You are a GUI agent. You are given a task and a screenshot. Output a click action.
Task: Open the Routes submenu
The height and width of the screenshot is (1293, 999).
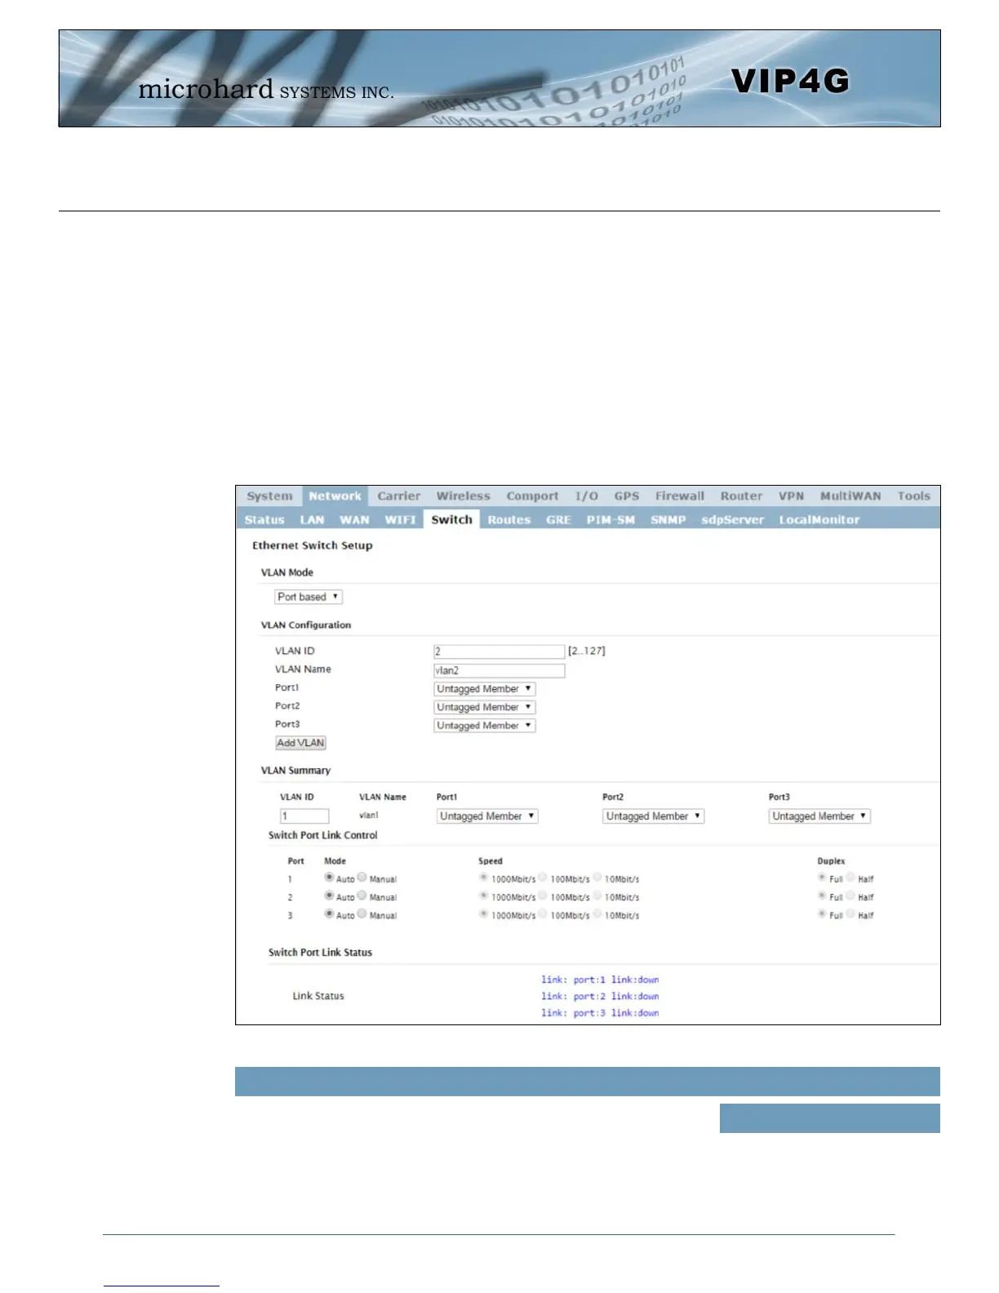[x=509, y=520]
